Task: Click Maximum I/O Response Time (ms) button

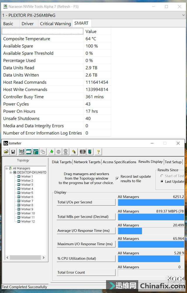Action: coord(86,244)
